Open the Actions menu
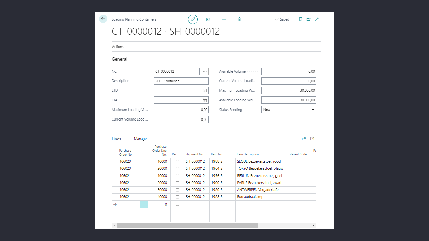429x241 pixels. coord(118,47)
